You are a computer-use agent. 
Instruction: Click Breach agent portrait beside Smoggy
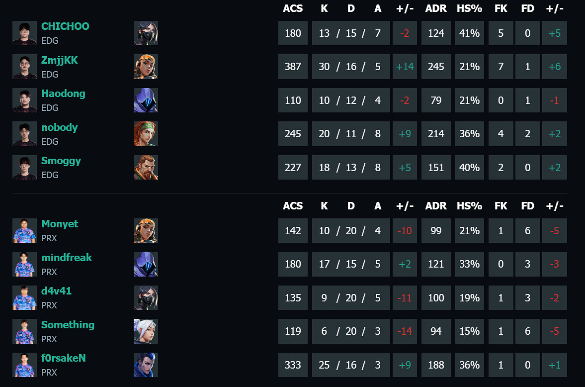point(146,167)
